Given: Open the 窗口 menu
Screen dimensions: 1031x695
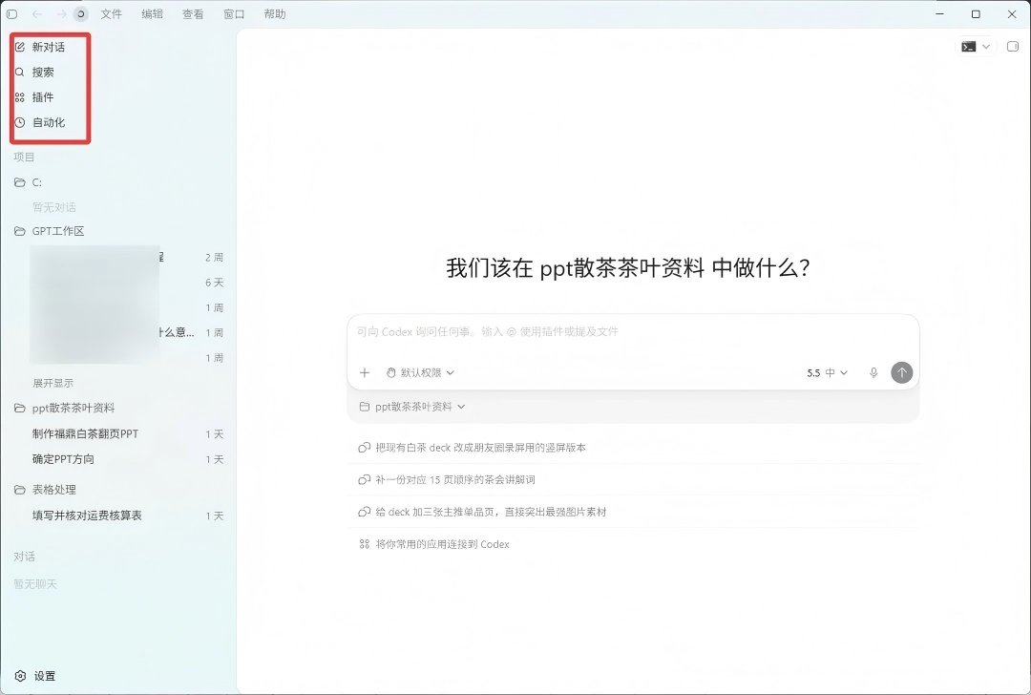Looking at the screenshot, I should 234,13.
